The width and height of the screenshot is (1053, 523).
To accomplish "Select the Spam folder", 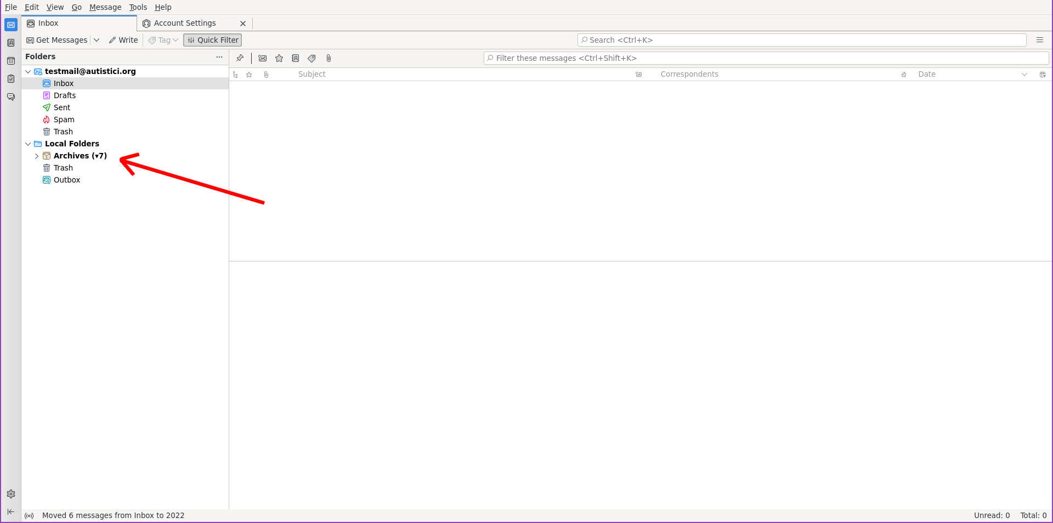I will click(64, 119).
